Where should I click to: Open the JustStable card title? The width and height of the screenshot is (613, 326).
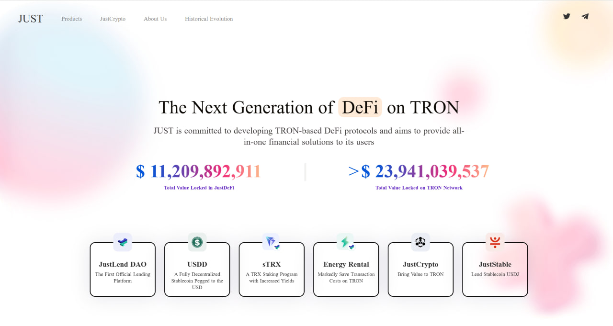click(495, 264)
